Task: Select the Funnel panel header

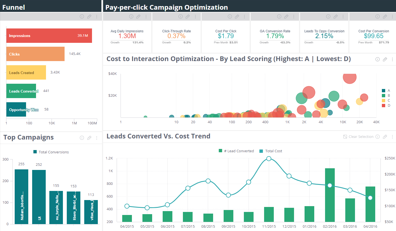Action: [x=14, y=7]
